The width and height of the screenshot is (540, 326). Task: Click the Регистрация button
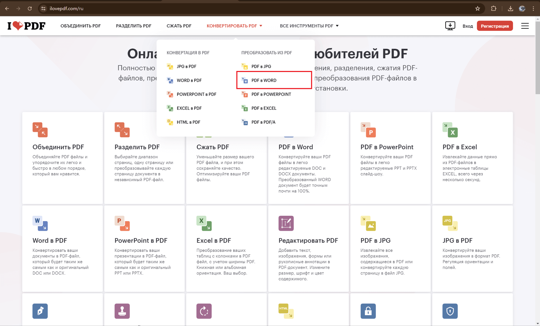pos(495,26)
